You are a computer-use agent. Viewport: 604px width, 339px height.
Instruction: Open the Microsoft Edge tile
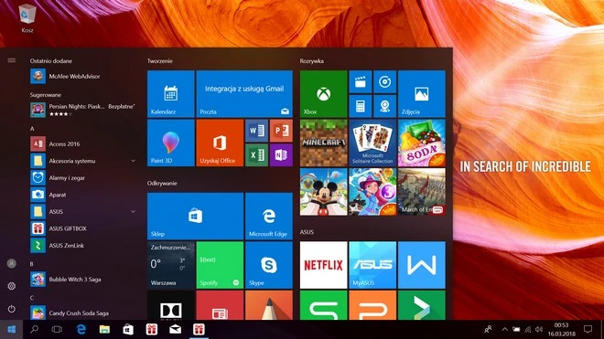pyautogui.click(x=269, y=217)
